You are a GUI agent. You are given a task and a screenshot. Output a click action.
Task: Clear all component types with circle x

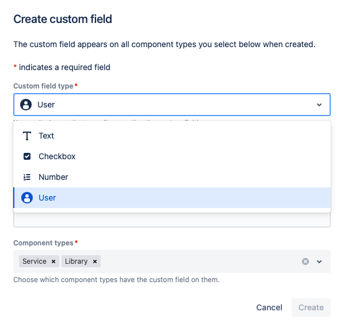coord(305,261)
